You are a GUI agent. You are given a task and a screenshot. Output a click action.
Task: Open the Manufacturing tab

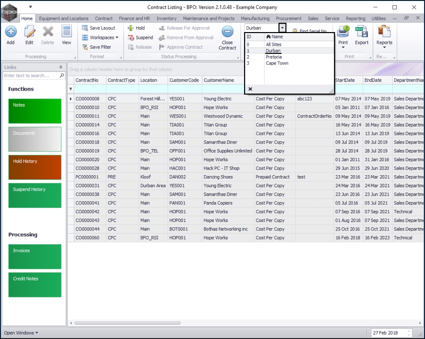coord(255,19)
